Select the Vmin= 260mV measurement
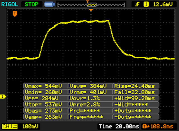179x131 pixels. [43, 92]
